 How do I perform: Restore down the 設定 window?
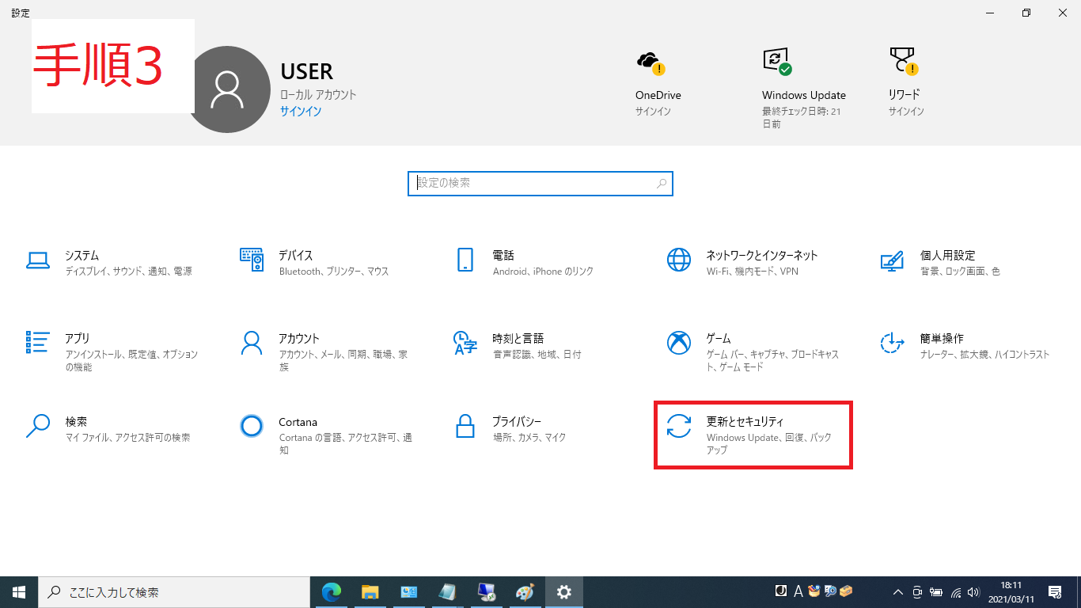pyautogui.click(x=1026, y=13)
